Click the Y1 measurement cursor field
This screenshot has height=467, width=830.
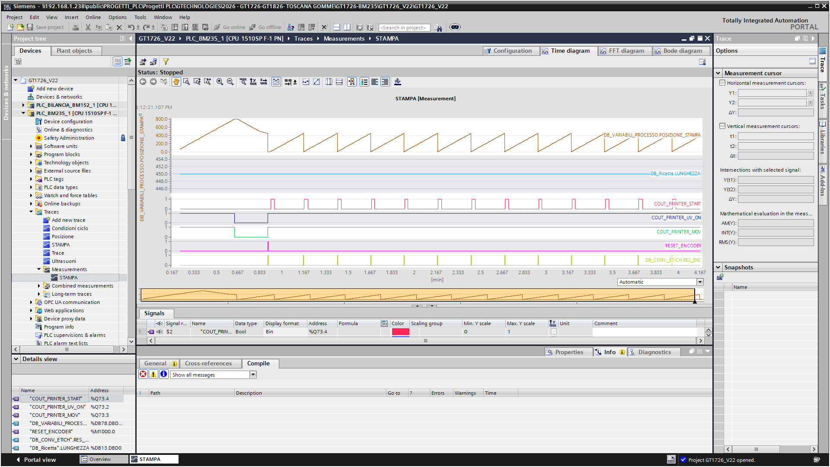point(772,93)
